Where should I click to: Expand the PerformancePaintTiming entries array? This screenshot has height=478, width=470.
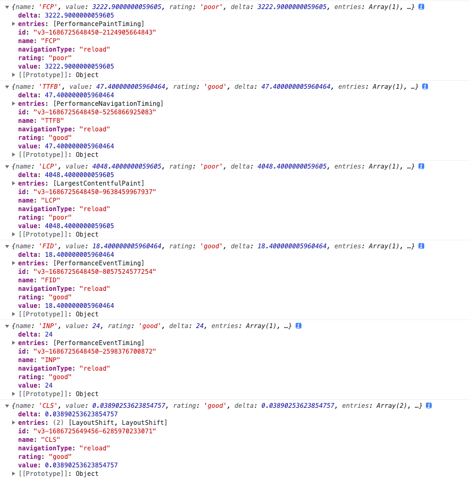[x=14, y=24]
